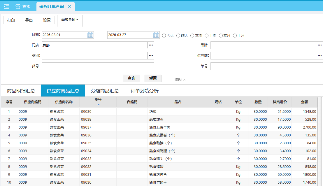Click the supplier field ellipsis lookup button
This screenshot has width=323, height=186.
coord(320,56)
